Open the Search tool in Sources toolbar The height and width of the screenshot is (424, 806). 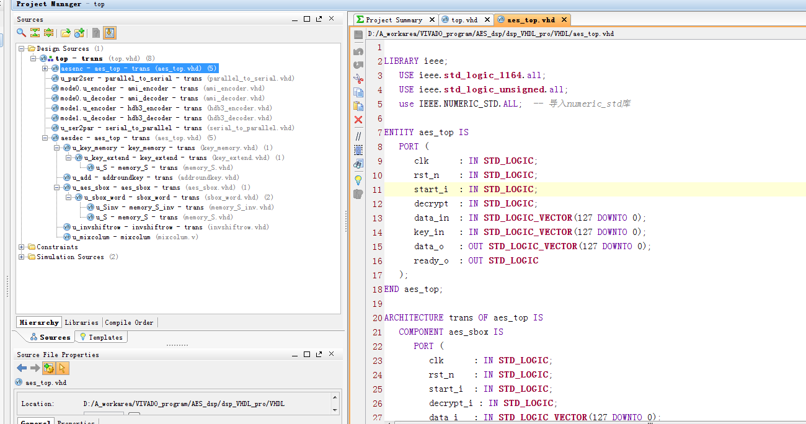pyautogui.click(x=22, y=33)
